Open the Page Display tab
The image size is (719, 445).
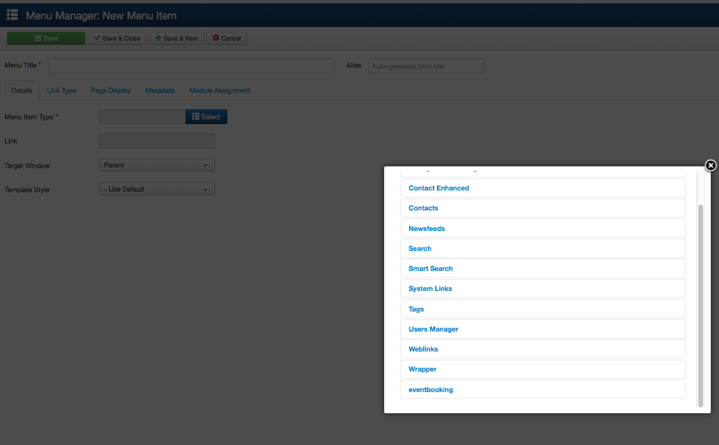(x=110, y=91)
